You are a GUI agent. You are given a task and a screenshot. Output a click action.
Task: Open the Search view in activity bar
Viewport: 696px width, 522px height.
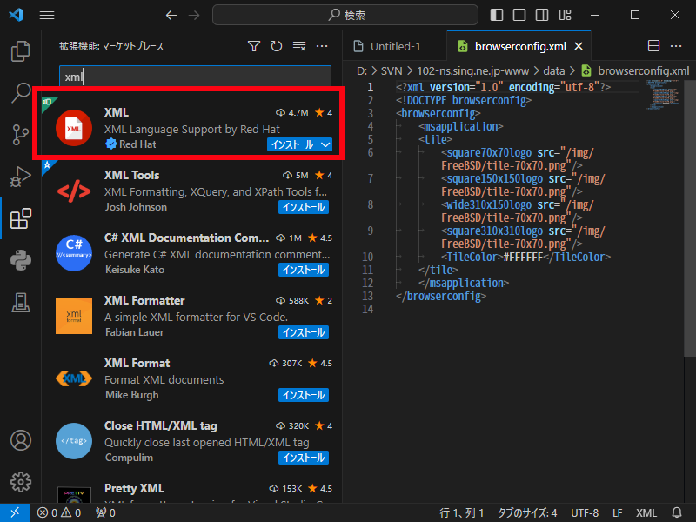pyautogui.click(x=20, y=93)
